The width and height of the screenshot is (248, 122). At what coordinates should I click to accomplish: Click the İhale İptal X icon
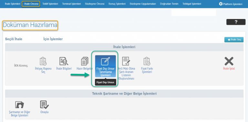[229, 61]
